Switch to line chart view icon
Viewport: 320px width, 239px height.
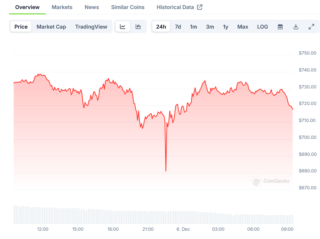point(123,27)
